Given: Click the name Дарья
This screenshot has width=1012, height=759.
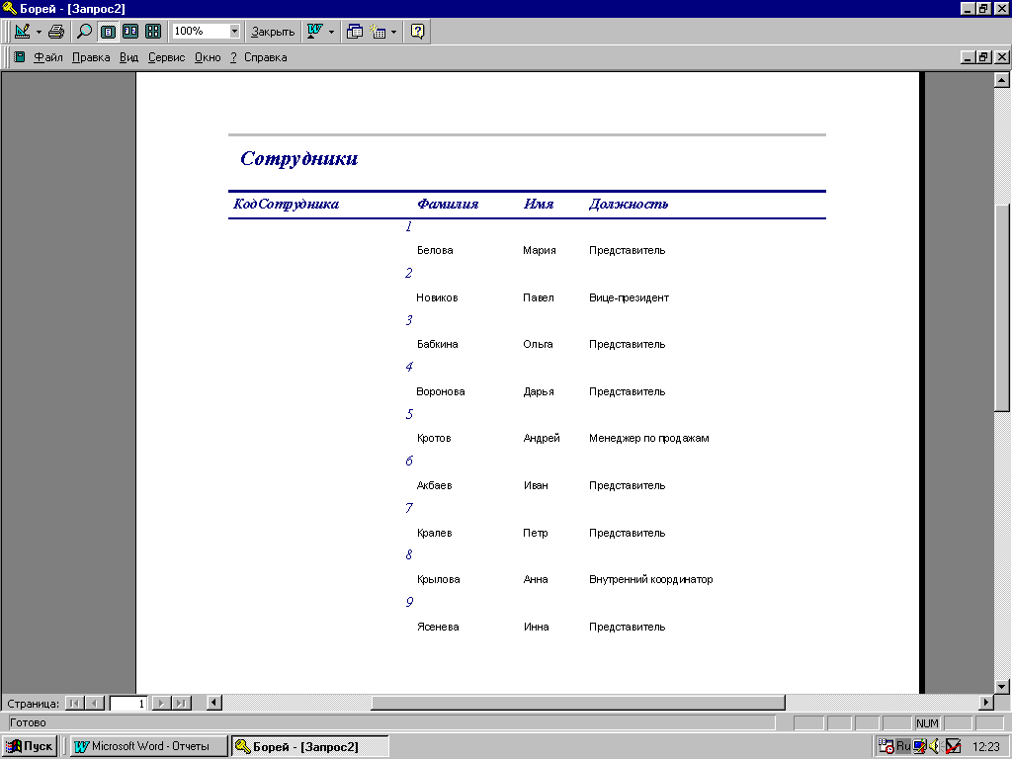Looking at the screenshot, I should click(539, 391).
